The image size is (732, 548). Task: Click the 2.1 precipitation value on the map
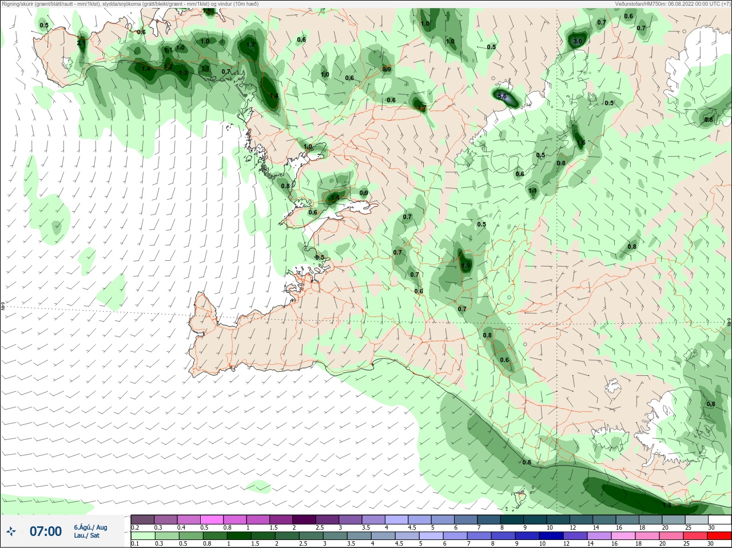click(81, 43)
